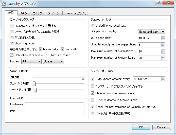Increase Maximum number of suggestions
The width and height of the screenshot is (176, 135).
pyautogui.click(x=163, y=50)
